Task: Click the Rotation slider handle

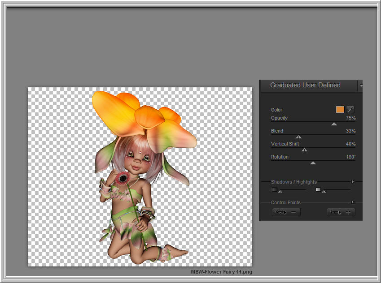Action: [x=313, y=163]
